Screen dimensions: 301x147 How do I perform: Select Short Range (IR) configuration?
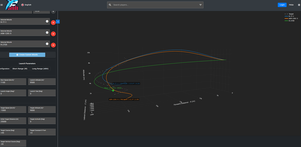click(20, 69)
